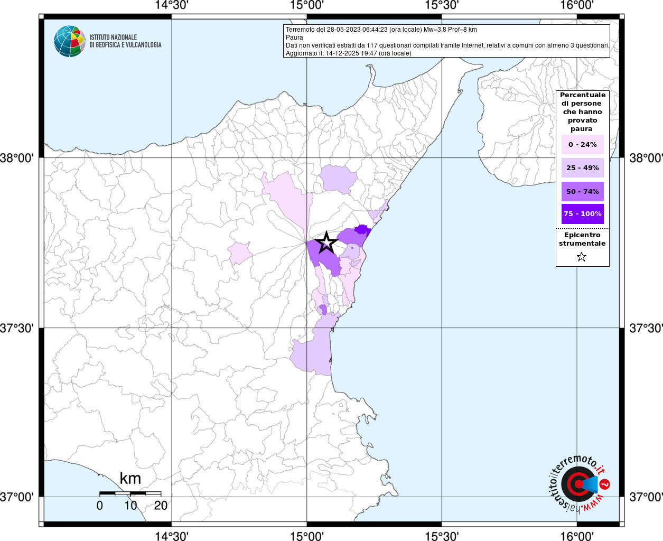Select the 75 - 100% legend swatch

[x=582, y=213]
